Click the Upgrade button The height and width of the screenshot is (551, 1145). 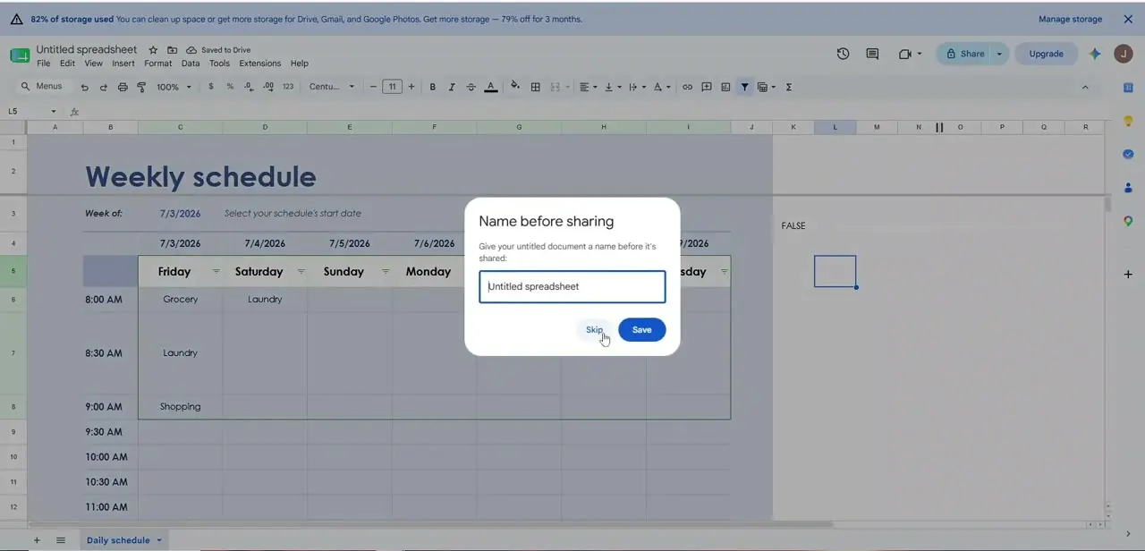(x=1046, y=54)
